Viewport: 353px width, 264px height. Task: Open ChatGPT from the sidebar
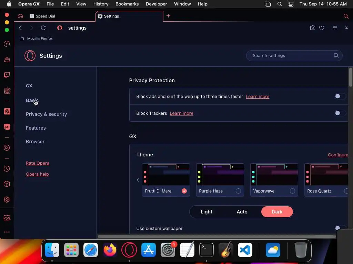click(7, 111)
